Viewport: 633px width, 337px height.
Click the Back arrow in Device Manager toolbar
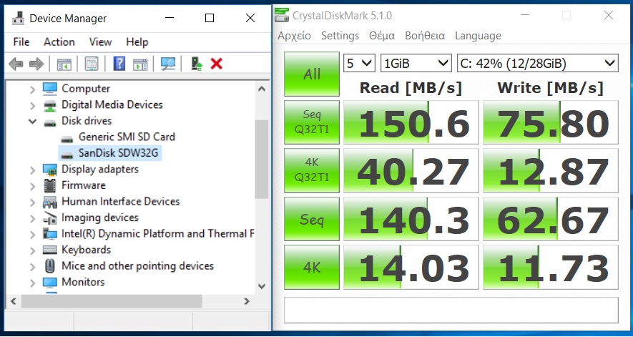(x=16, y=64)
